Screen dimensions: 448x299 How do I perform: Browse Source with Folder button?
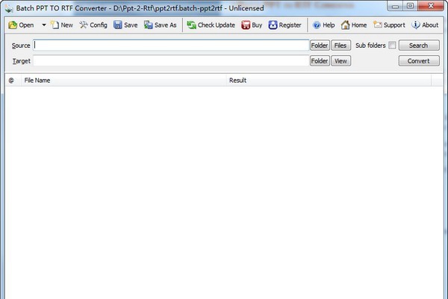point(320,45)
